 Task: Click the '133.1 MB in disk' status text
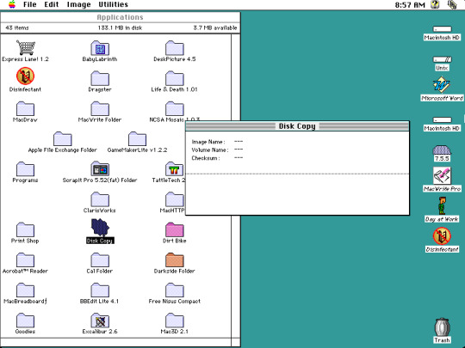(x=120, y=27)
